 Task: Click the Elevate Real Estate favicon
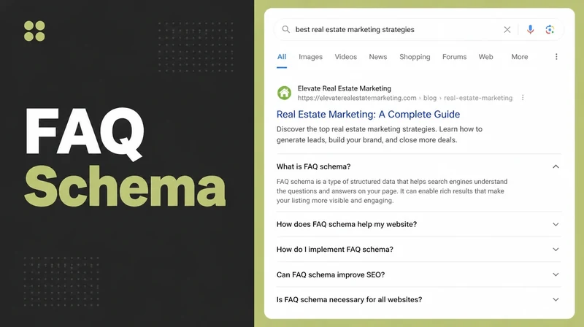284,93
